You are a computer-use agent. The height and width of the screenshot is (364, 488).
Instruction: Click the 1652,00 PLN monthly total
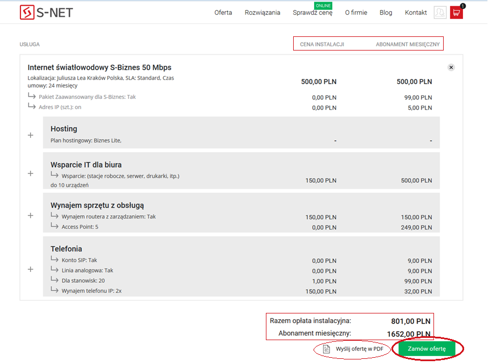tap(408, 334)
